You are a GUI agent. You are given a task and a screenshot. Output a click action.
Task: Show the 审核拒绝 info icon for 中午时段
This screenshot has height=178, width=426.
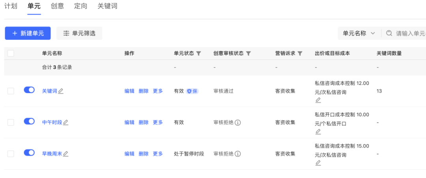pyautogui.click(x=238, y=123)
